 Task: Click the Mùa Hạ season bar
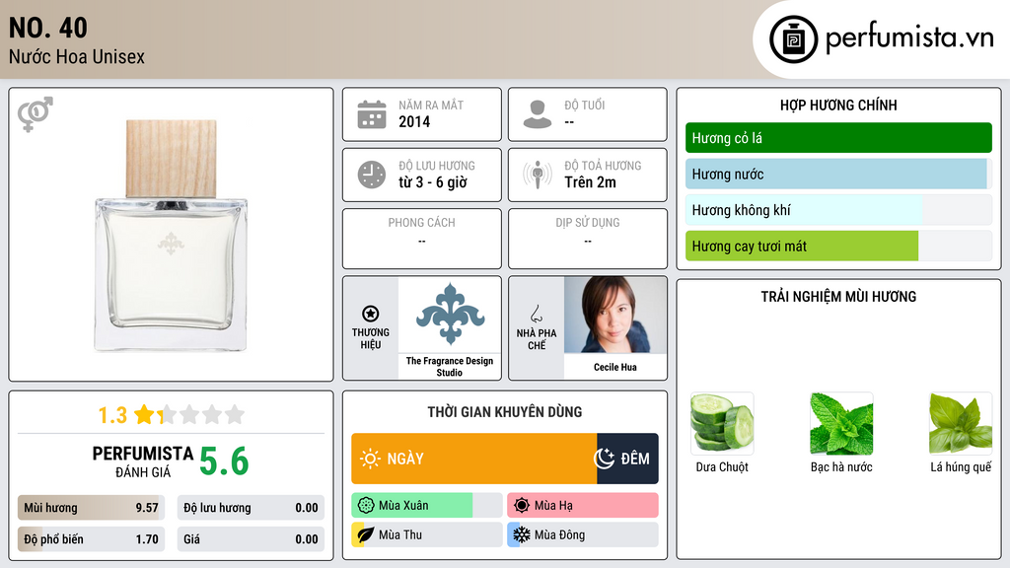tap(583, 506)
